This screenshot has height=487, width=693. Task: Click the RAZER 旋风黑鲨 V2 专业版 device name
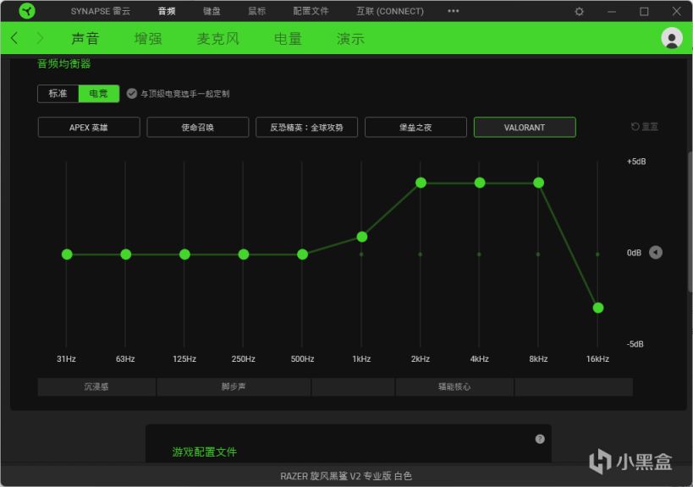click(345, 476)
